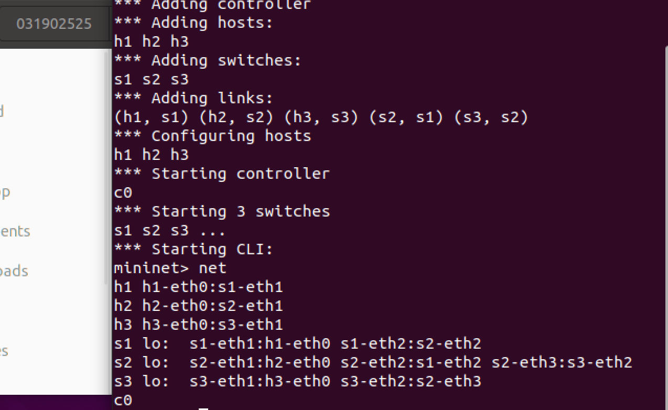Click the '*** Starting CLI:' line

click(x=193, y=249)
